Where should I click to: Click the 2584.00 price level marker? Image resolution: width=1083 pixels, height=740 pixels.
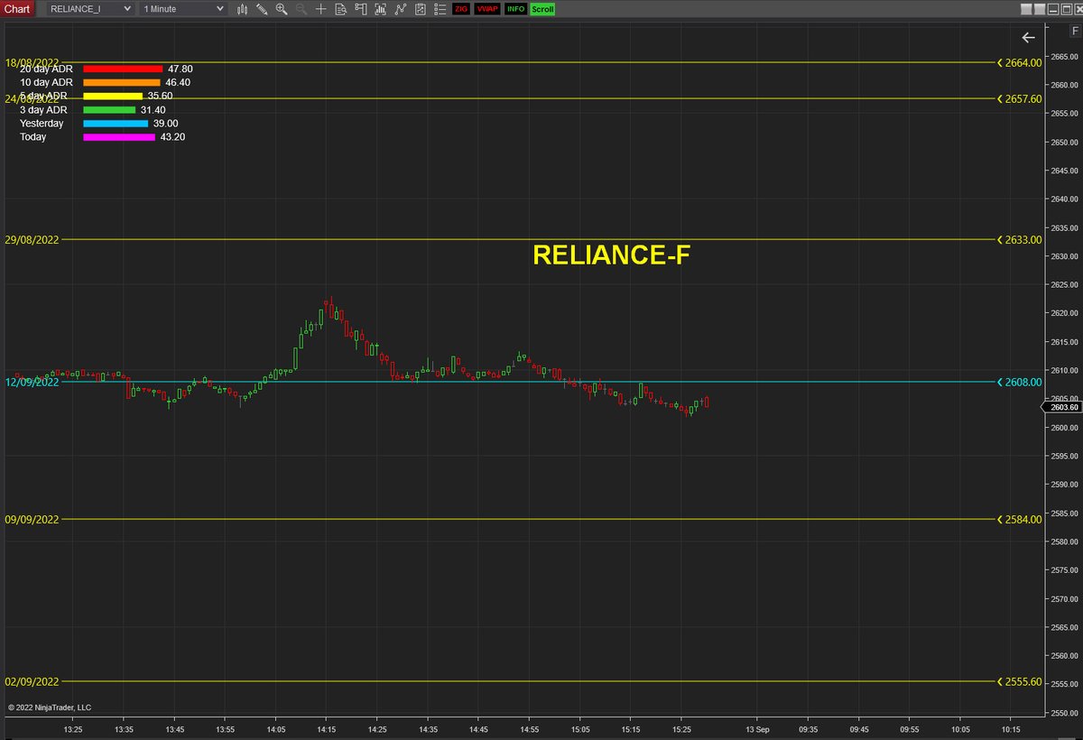click(x=1019, y=519)
